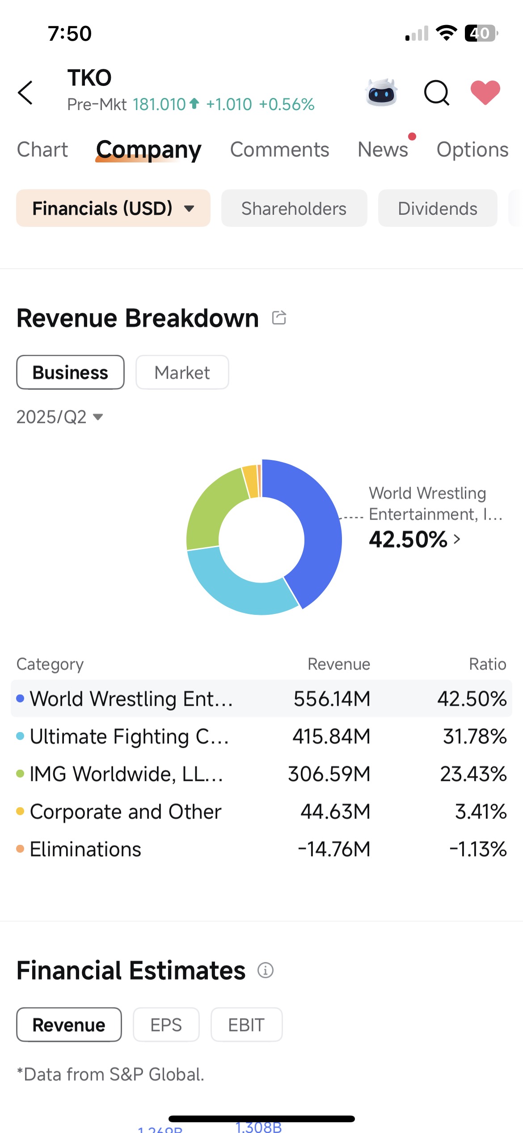Select the World Wrestling Ent... row
Viewport: 523px width, 1133px height.
(x=261, y=699)
